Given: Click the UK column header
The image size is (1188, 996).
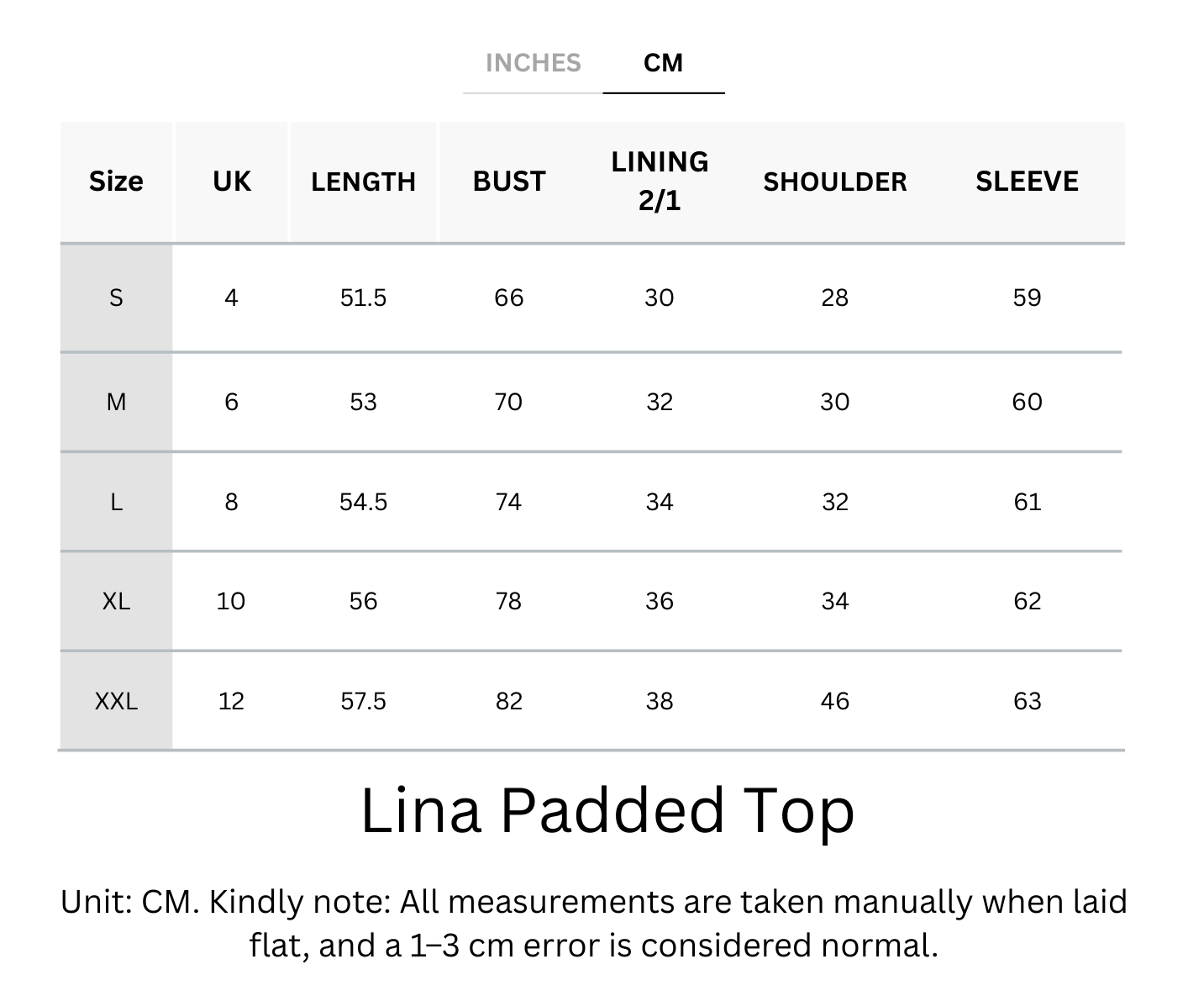Looking at the screenshot, I should click(231, 182).
